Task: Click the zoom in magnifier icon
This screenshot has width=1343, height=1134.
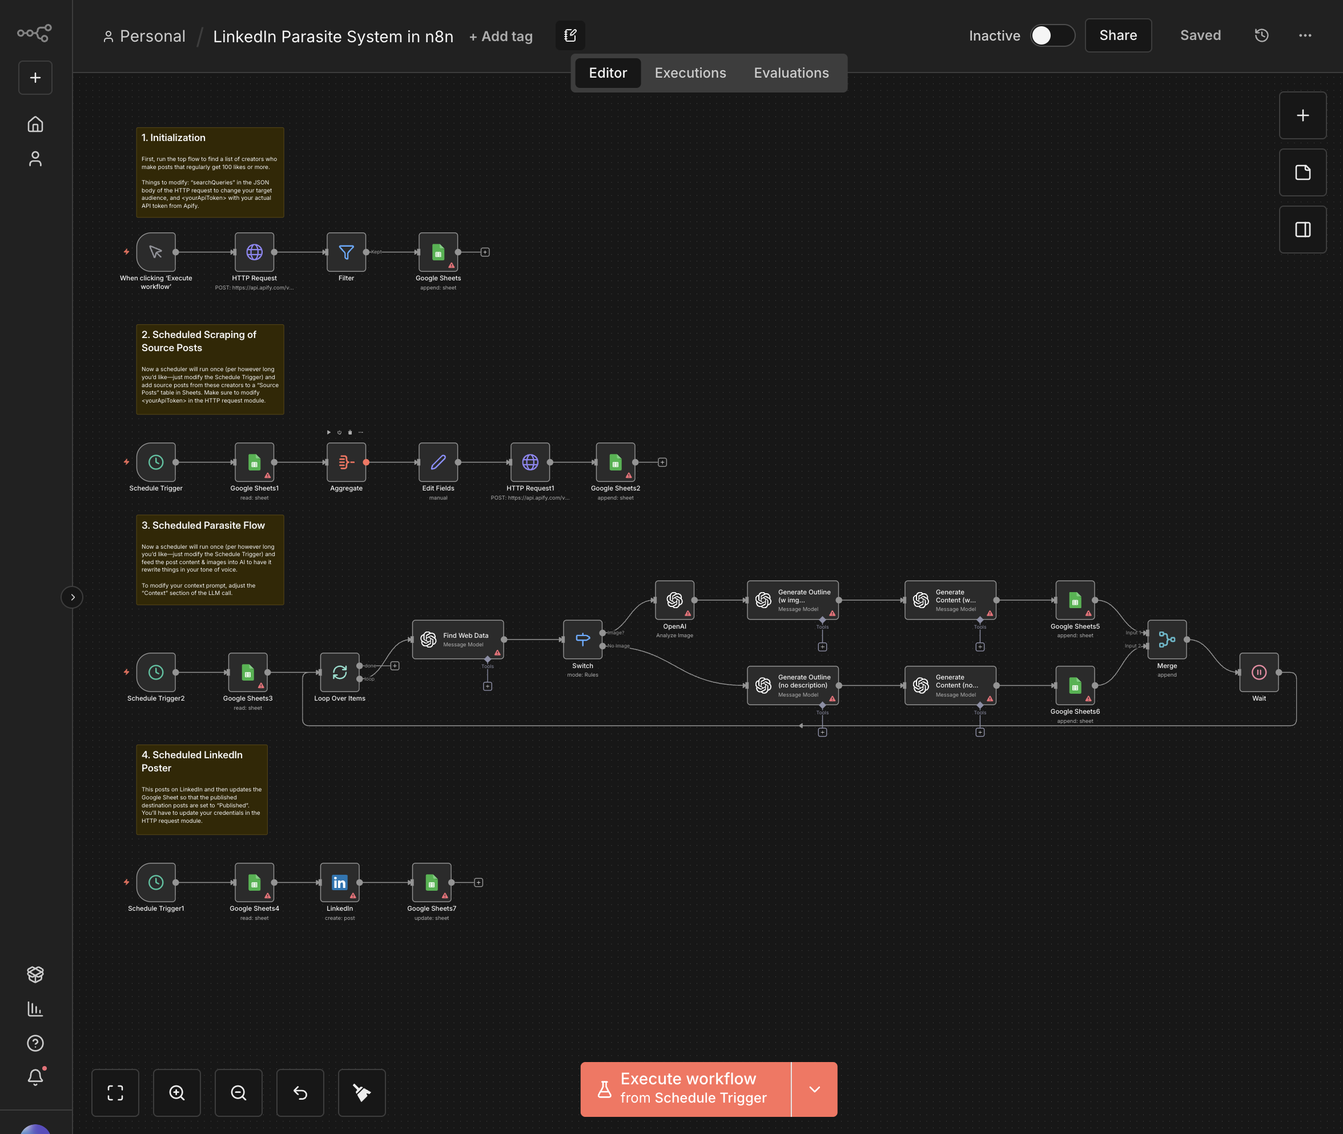Action: (x=177, y=1092)
